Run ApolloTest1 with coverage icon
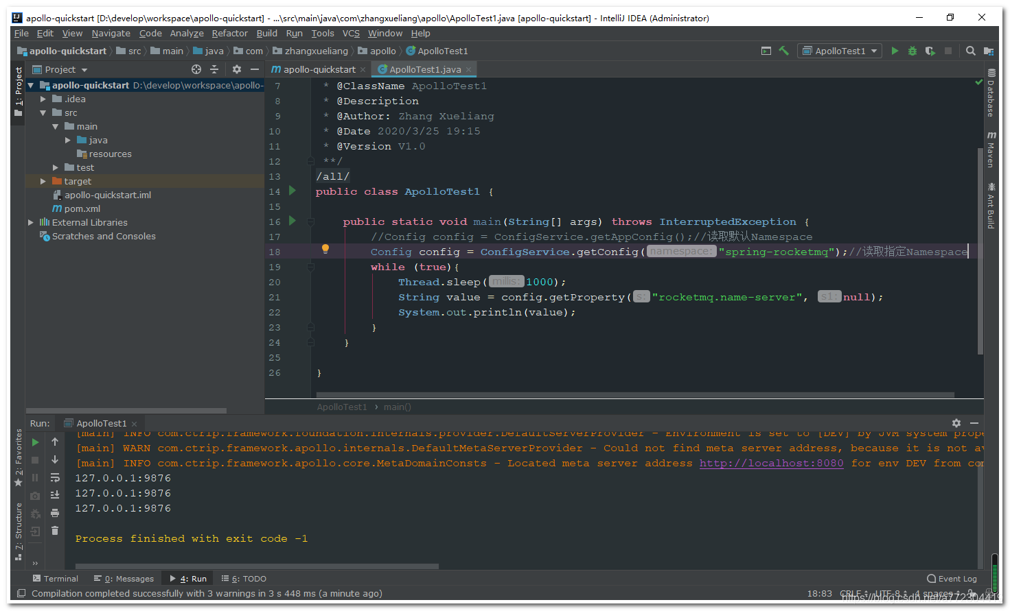 click(x=930, y=51)
